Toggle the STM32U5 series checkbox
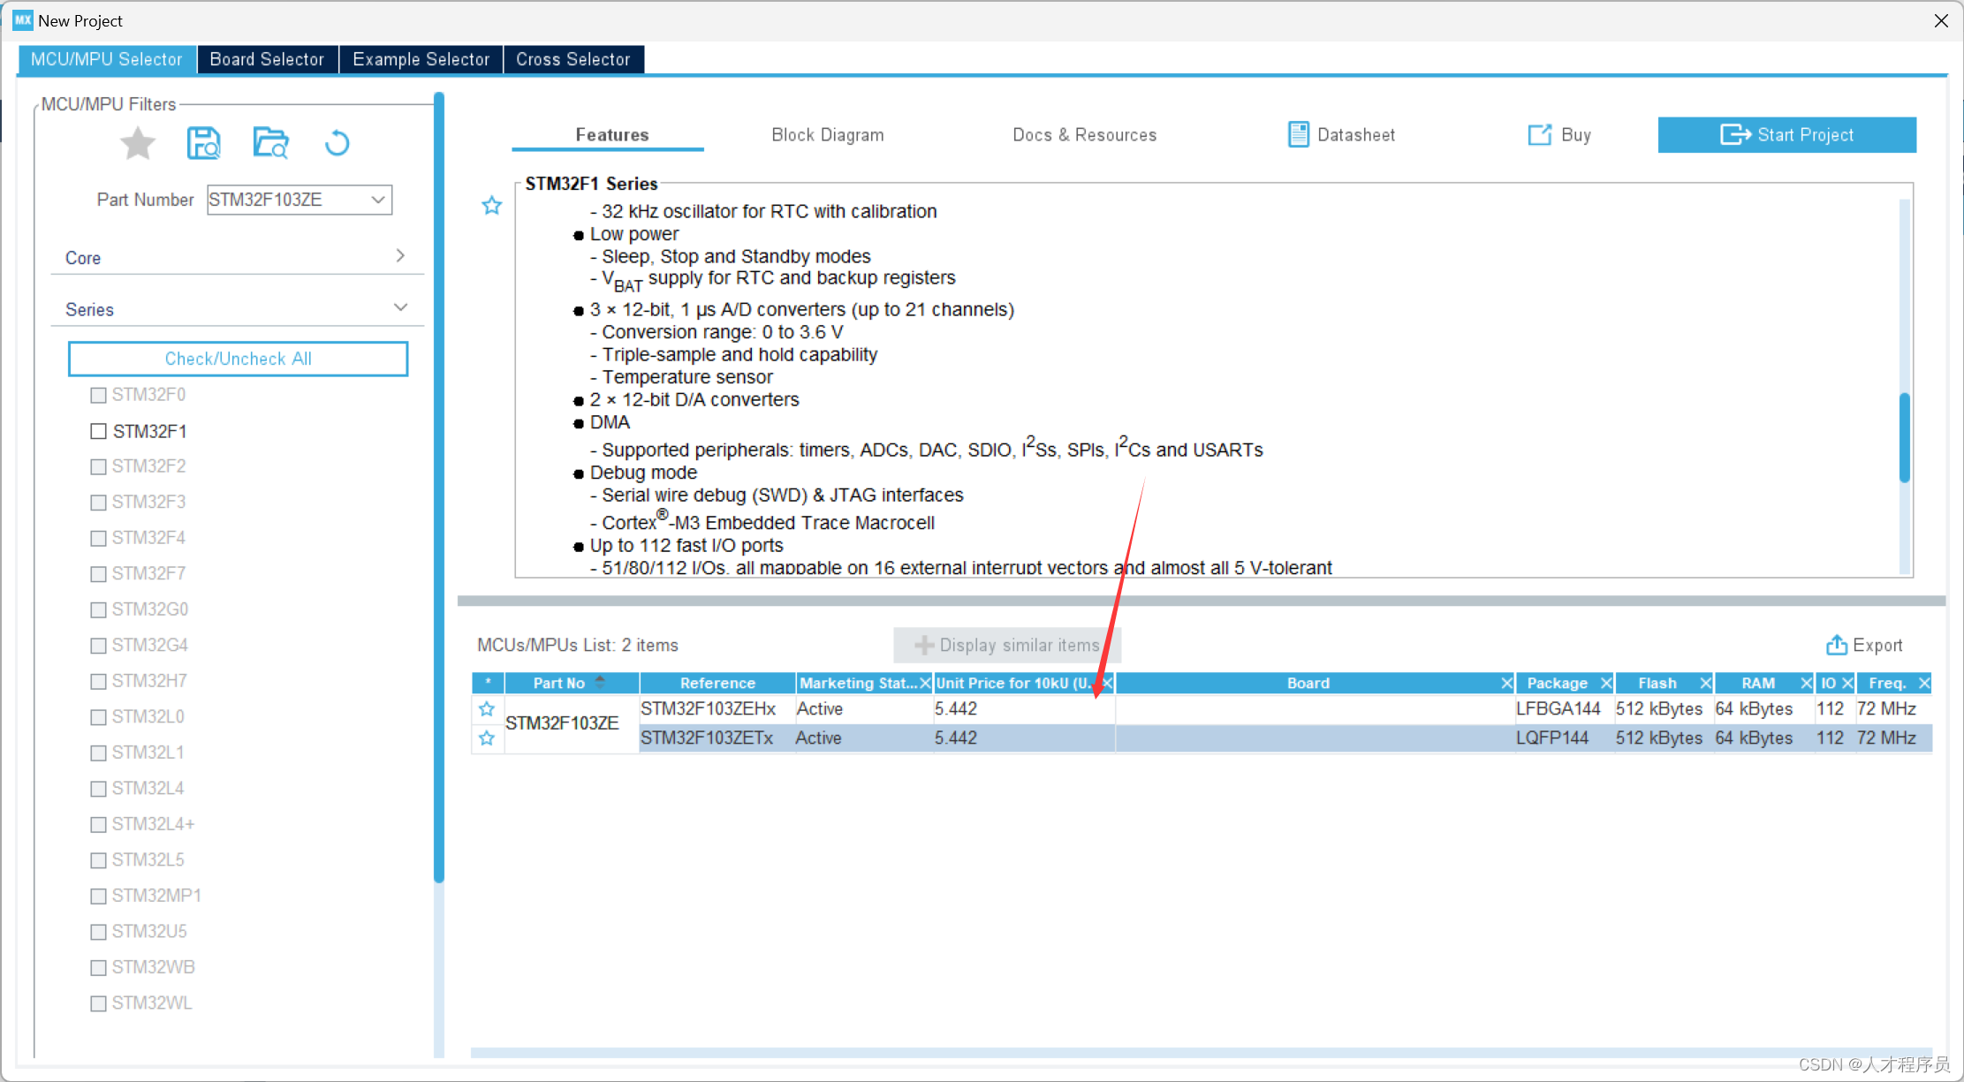This screenshot has width=1964, height=1082. pos(98,932)
